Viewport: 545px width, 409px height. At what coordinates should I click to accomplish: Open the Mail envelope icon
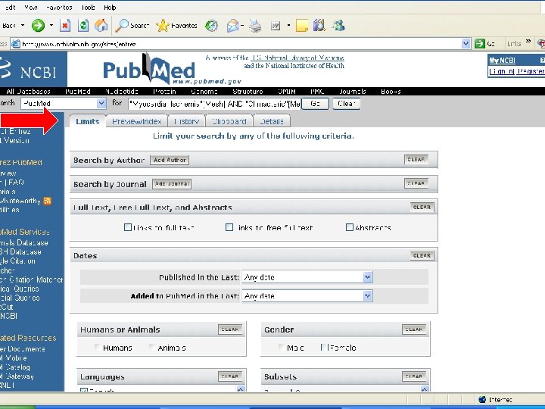232,26
